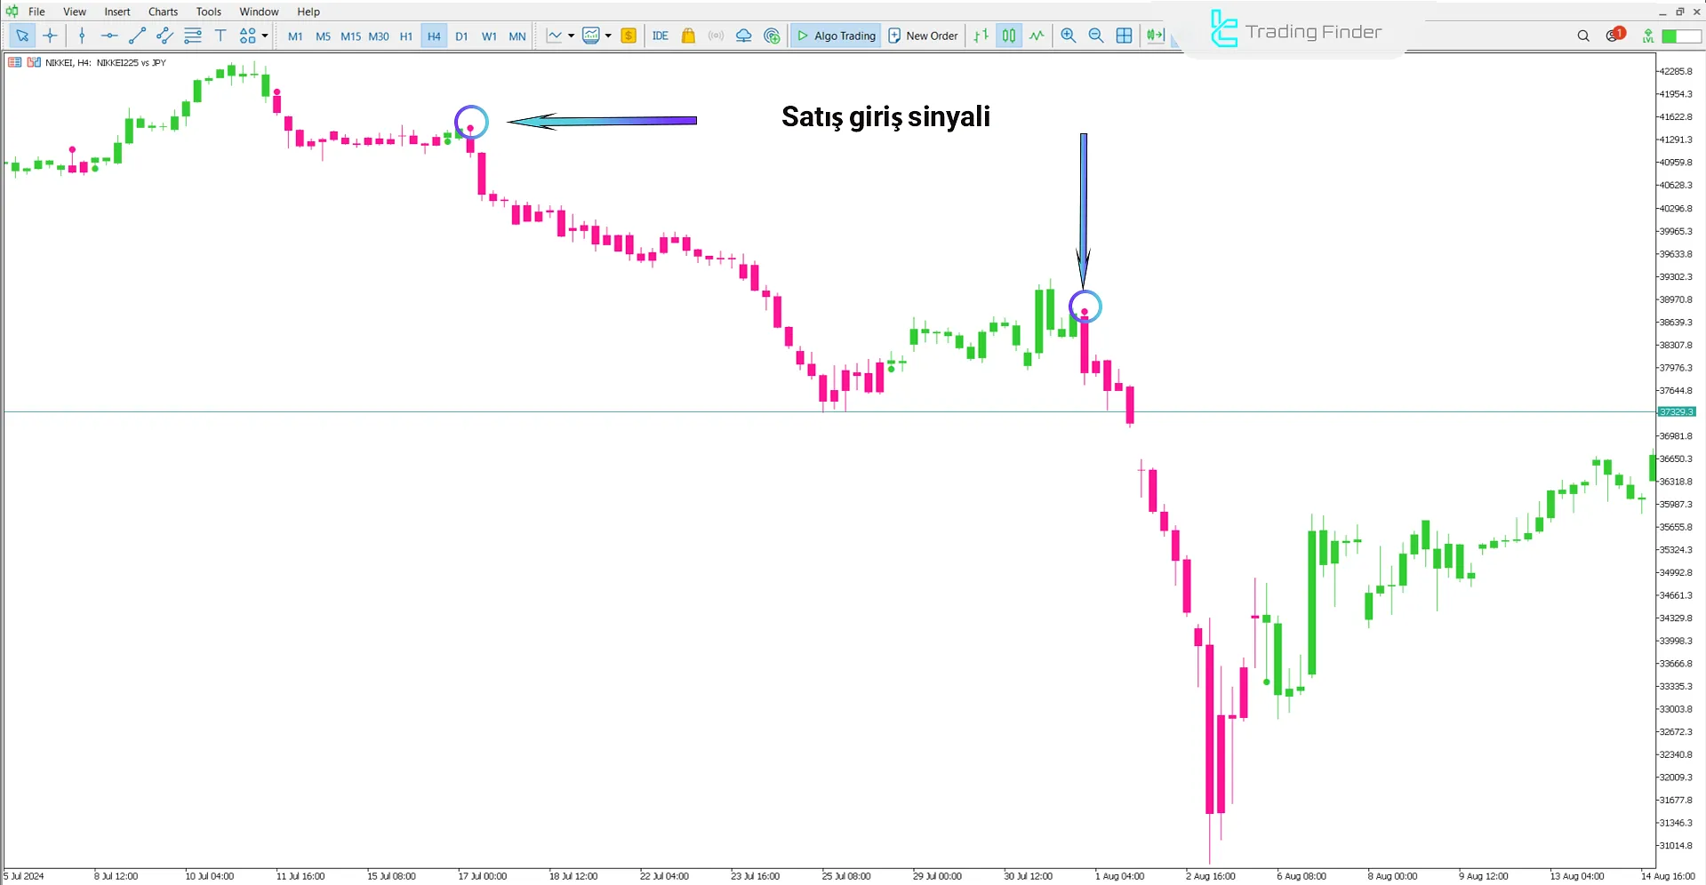Image resolution: width=1706 pixels, height=885 pixels.
Task: Open the search magnifier at top right
Action: pyautogui.click(x=1582, y=36)
